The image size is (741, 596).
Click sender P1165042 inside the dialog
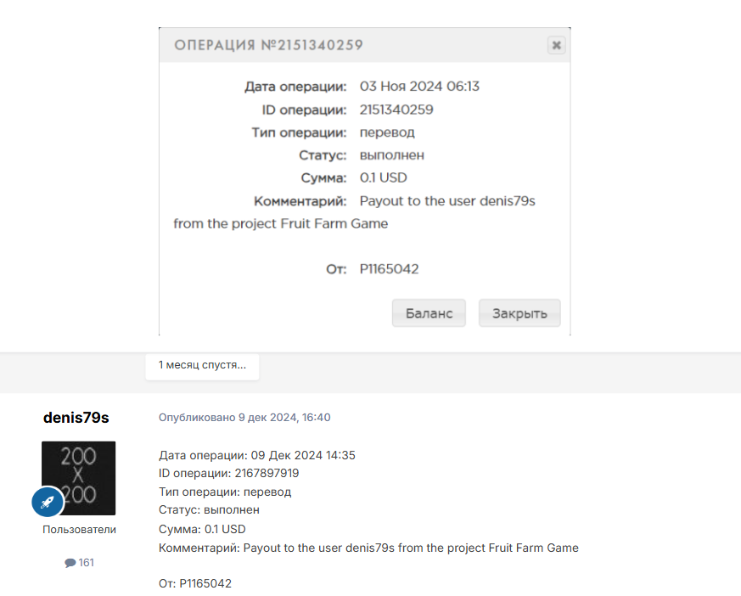pos(389,269)
